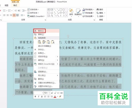This screenshot has width=132, height=108.
Task: Select the Curve shape in the gallery
Action: pos(58,16)
